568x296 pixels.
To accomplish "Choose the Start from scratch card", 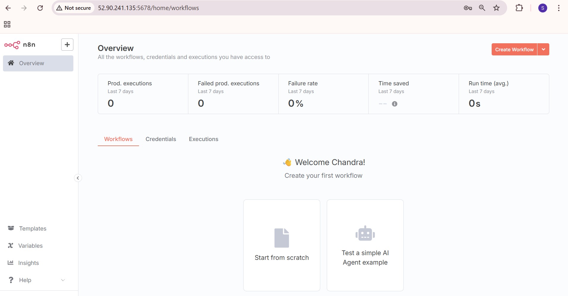I will tap(282, 245).
